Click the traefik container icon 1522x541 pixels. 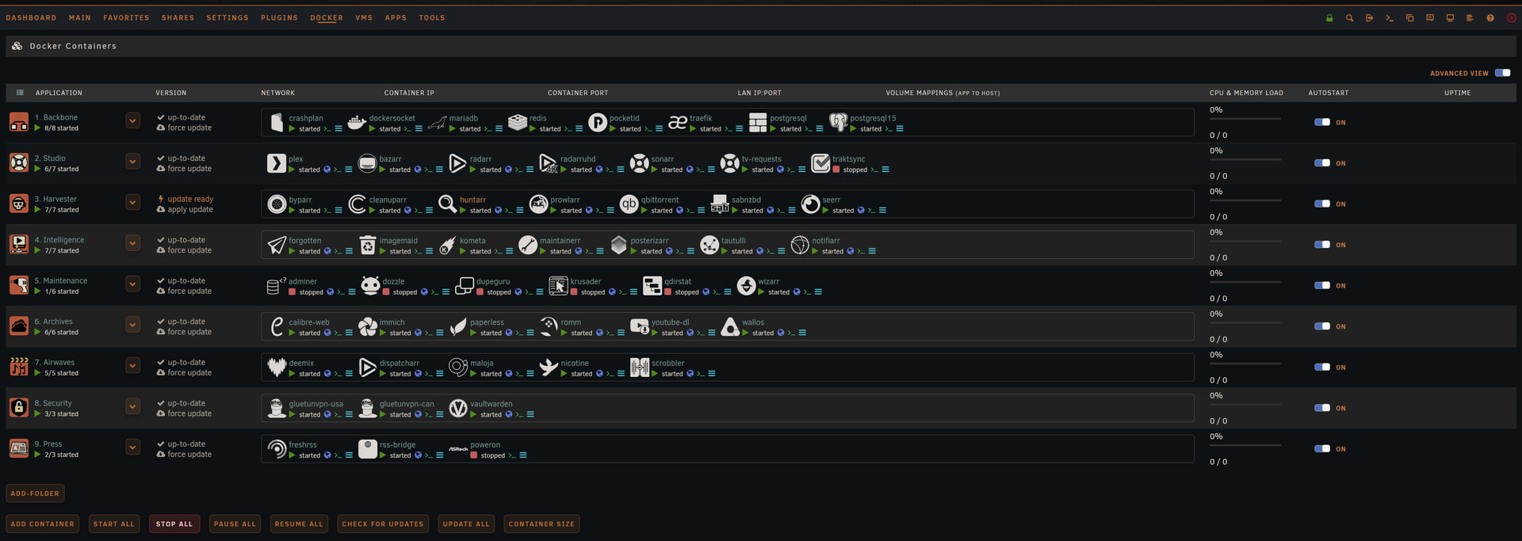(678, 123)
